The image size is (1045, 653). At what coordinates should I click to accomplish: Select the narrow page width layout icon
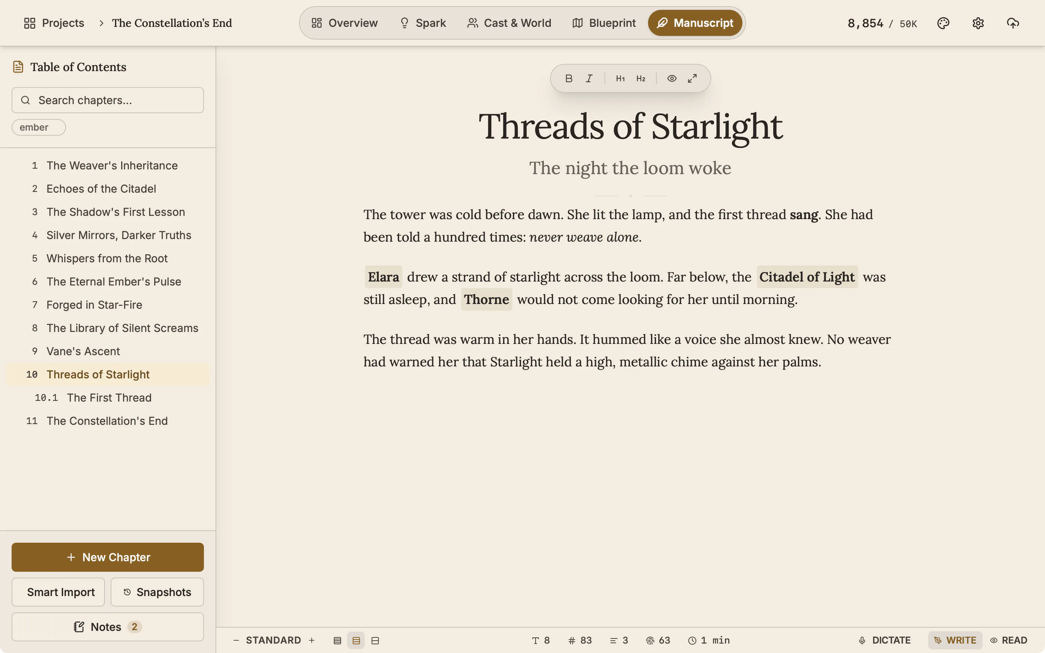(x=337, y=640)
